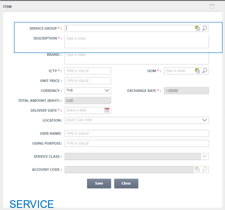Click the Q'TY input field
The image size is (225, 210).
pos(88,71)
